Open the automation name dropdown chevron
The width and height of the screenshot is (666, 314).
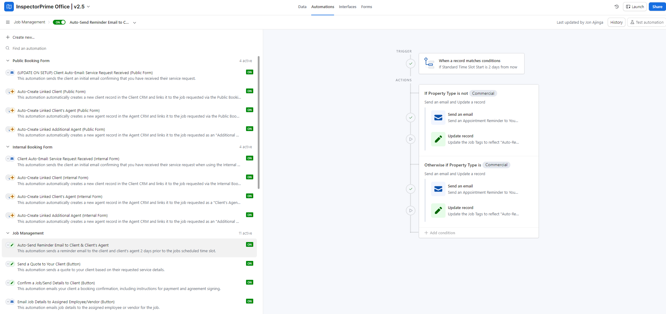coord(135,22)
